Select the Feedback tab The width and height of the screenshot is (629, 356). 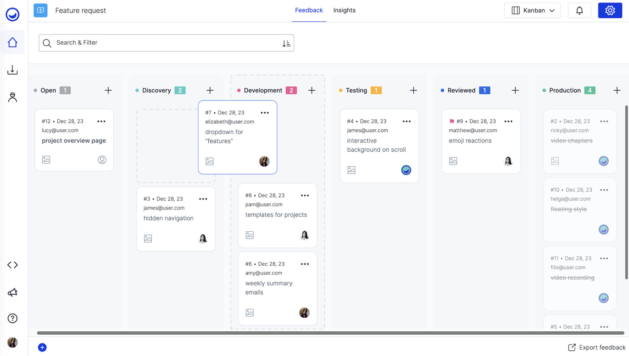coord(309,10)
